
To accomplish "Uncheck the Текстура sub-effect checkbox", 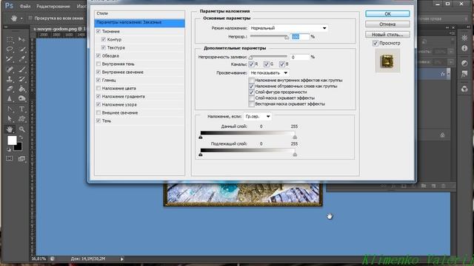I will coord(104,47).
